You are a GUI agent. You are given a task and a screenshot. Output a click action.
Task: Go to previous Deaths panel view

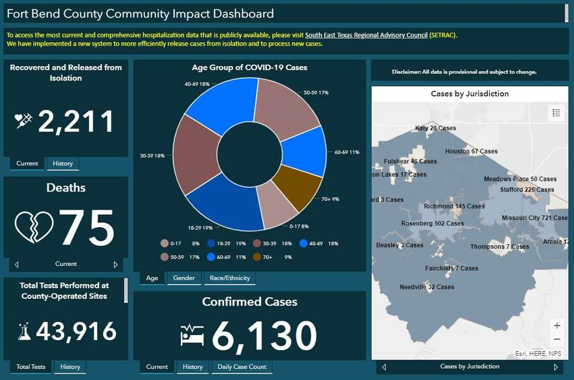pos(16,264)
